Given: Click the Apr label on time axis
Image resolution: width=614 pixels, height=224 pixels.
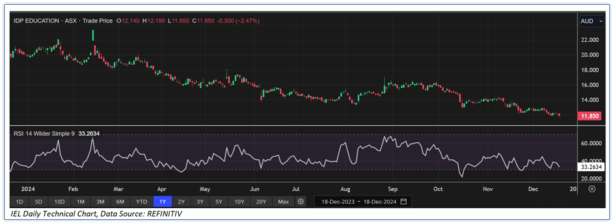Looking at the screenshot, I should coord(161,189).
